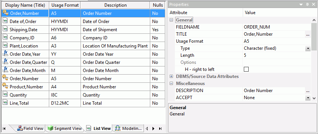Screen dimensions: 318x134
Task: Open the ACCEPT dropdown showing None
Action: (x=308, y=98)
